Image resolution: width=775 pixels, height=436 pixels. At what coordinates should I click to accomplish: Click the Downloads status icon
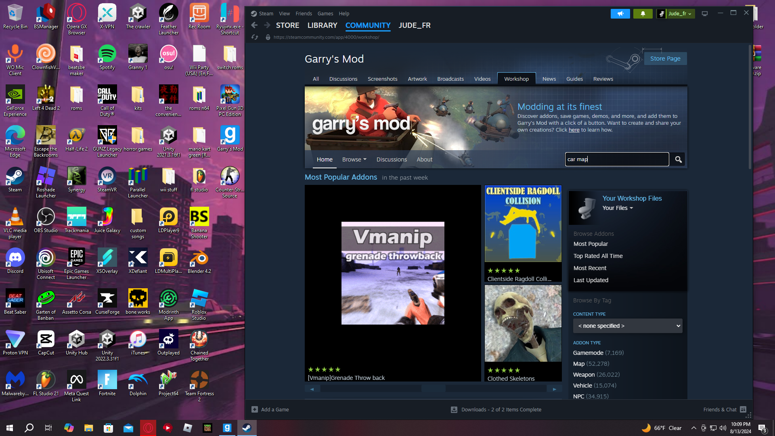pos(454,409)
